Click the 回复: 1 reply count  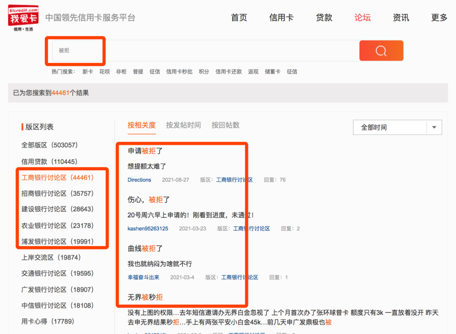pos(278,277)
